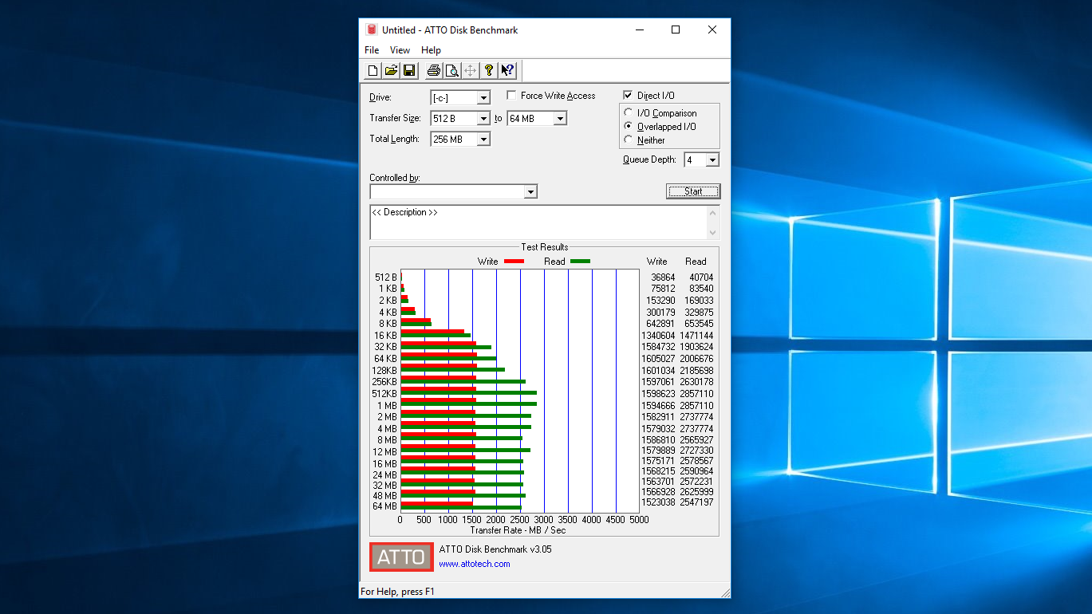Image resolution: width=1092 pixels, height=614 pixels.
Task: Open the View menu
Action: 400,50
